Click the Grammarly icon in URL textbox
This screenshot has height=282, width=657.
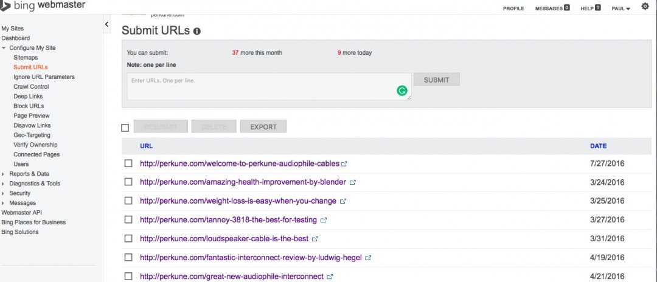coord(402,91)
